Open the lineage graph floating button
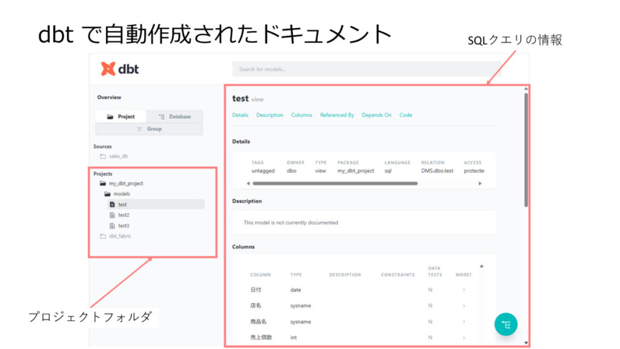Image resolution: width=620 pixels, height=349 pixels. (x=506, y=324)
